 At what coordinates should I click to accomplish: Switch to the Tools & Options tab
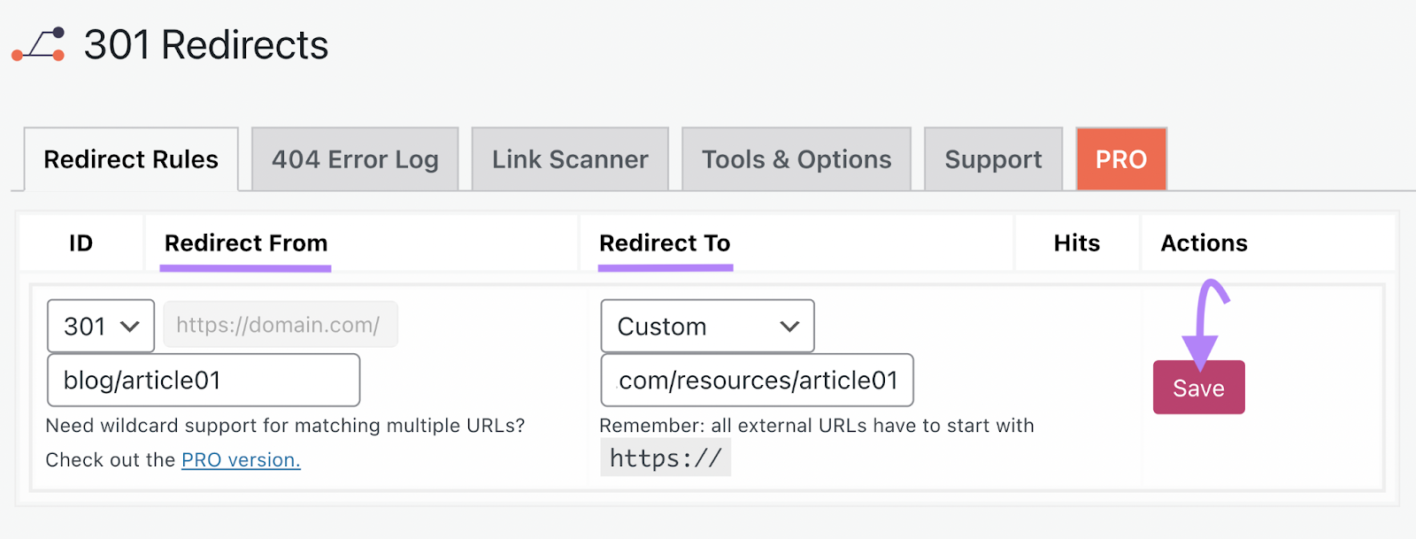[x=795, y=159]
